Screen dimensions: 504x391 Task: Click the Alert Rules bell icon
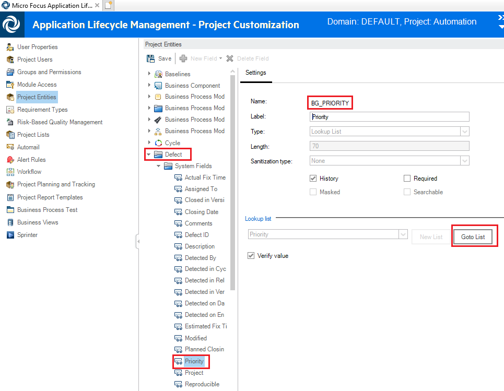[x=10, y=160]
